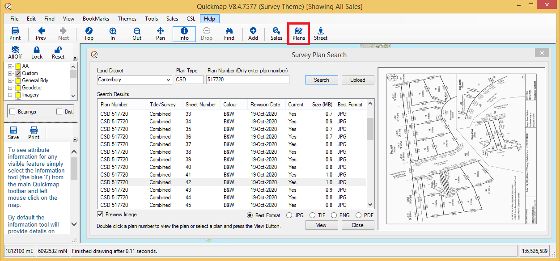Open the Find binoculars tool

(x=229, y=34)
